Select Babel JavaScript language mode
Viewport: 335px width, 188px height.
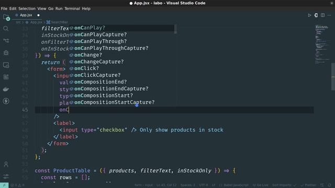(234, 185)
